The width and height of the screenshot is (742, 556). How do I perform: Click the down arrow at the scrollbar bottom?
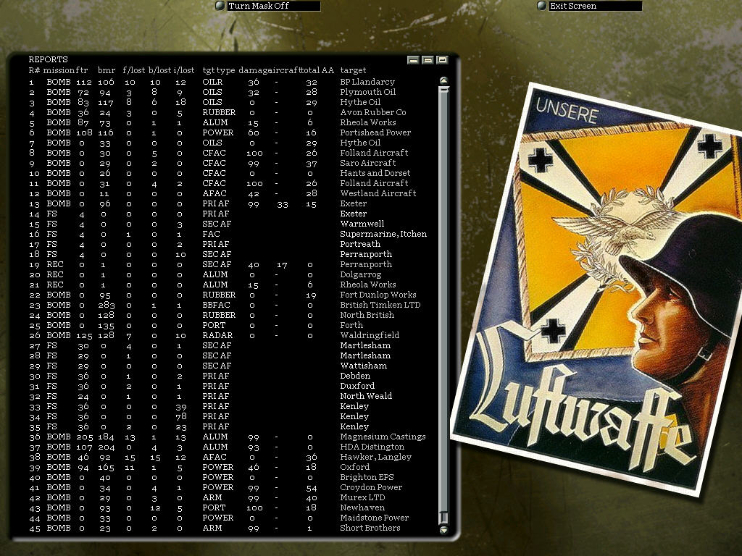(443, 529)
